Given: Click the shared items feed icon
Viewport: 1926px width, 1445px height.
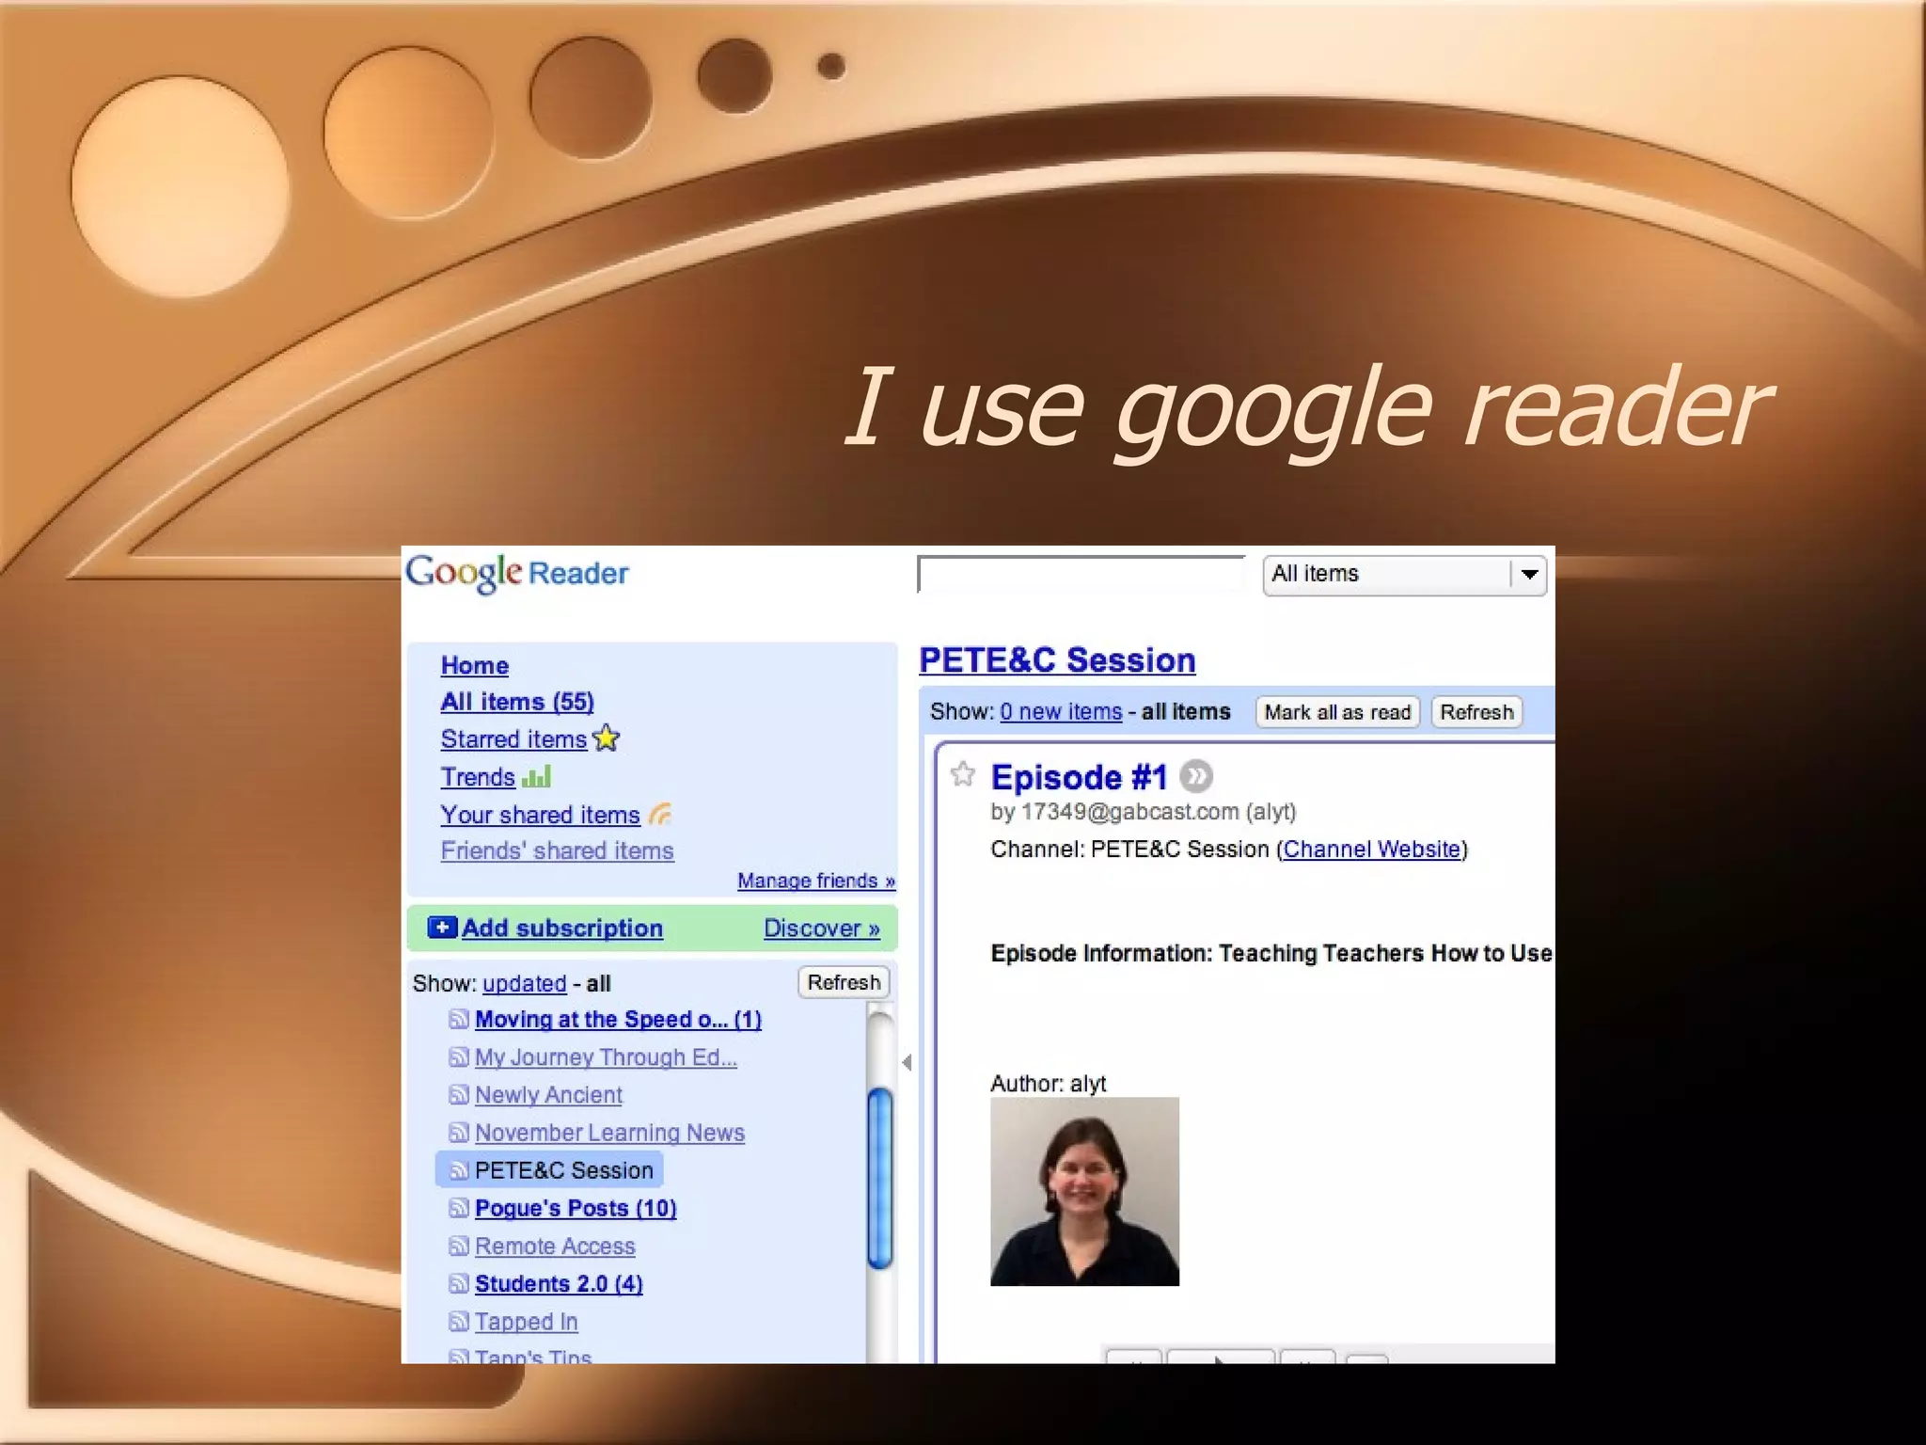Looking at the screenshot, I should 660,813.
